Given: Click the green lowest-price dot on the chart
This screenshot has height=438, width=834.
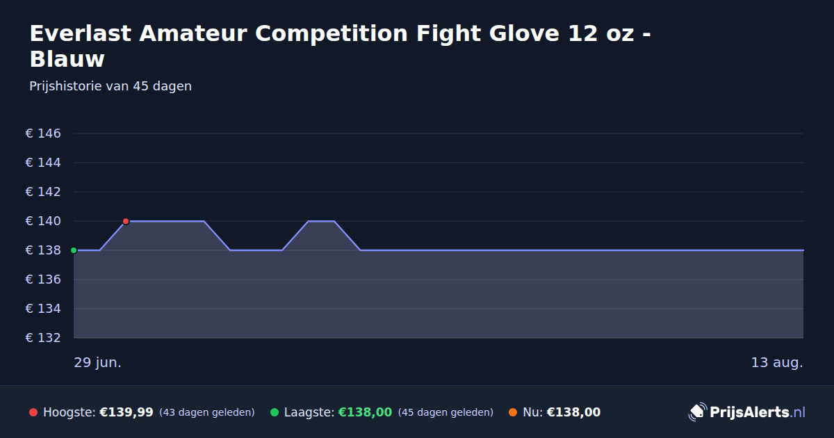Looking at the screenshot, I should point(74,250).
